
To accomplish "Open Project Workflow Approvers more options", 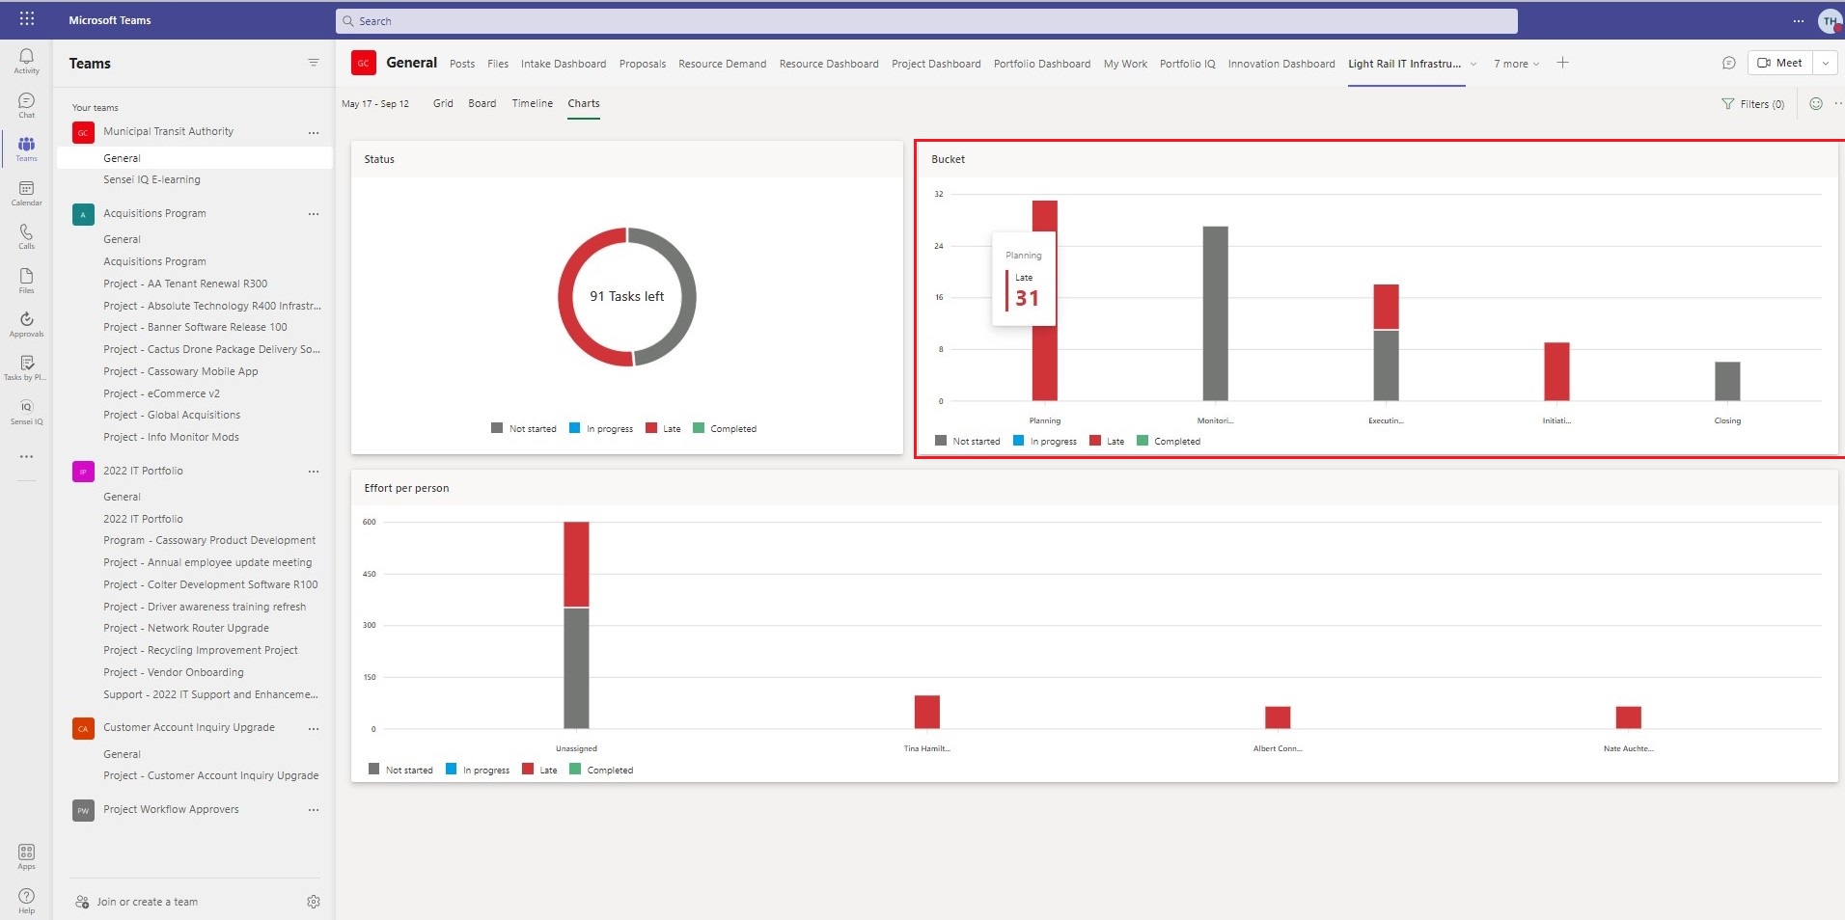I will 314,810.
